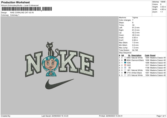This screenshot has height=118, width=167.
Task: Click the 'Colorway 1' value
Action: (x=15, y=15)
